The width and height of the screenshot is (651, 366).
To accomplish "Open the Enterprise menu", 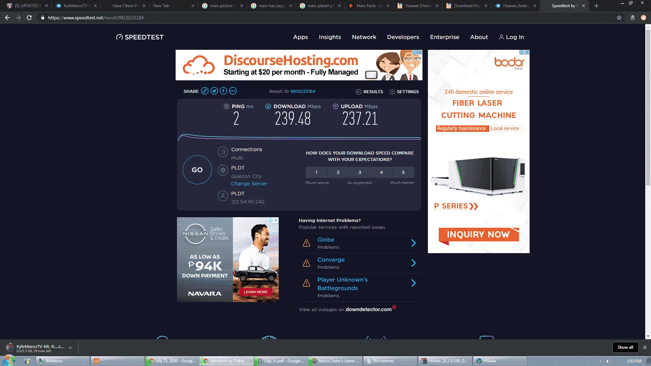I will click(445, 37).
